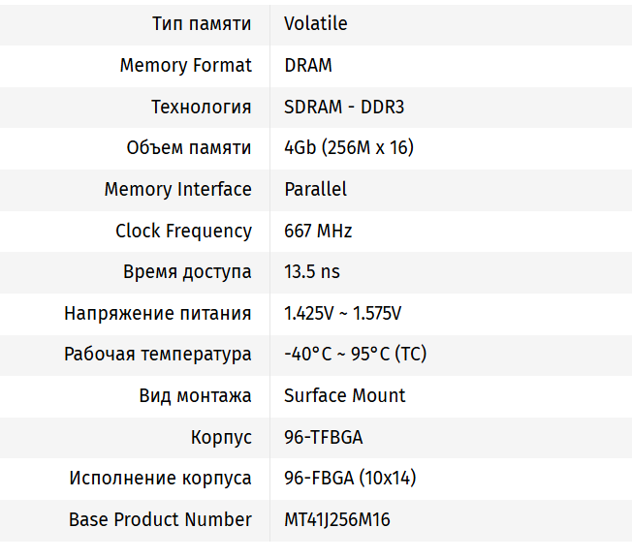Click the 'Clock Frequency' label
The image size is (632, 559).
click(183, 231)
